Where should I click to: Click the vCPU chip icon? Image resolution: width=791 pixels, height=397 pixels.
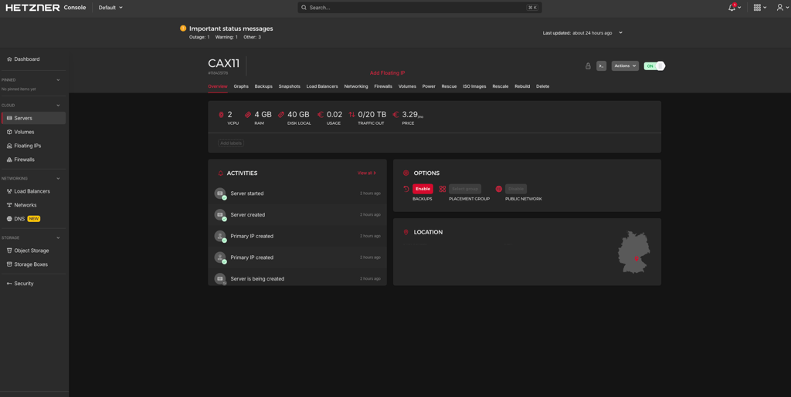coord(221,115)
